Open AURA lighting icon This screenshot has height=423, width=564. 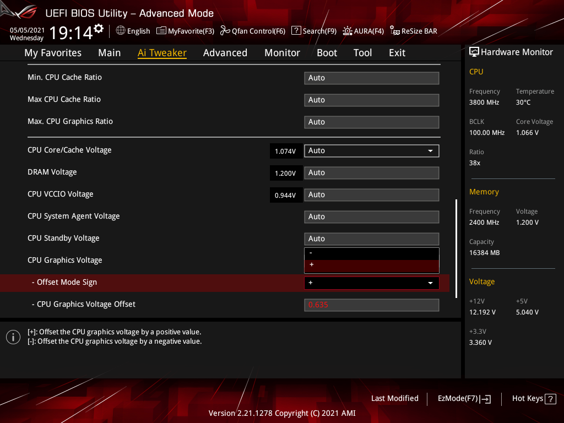(347, 31)
